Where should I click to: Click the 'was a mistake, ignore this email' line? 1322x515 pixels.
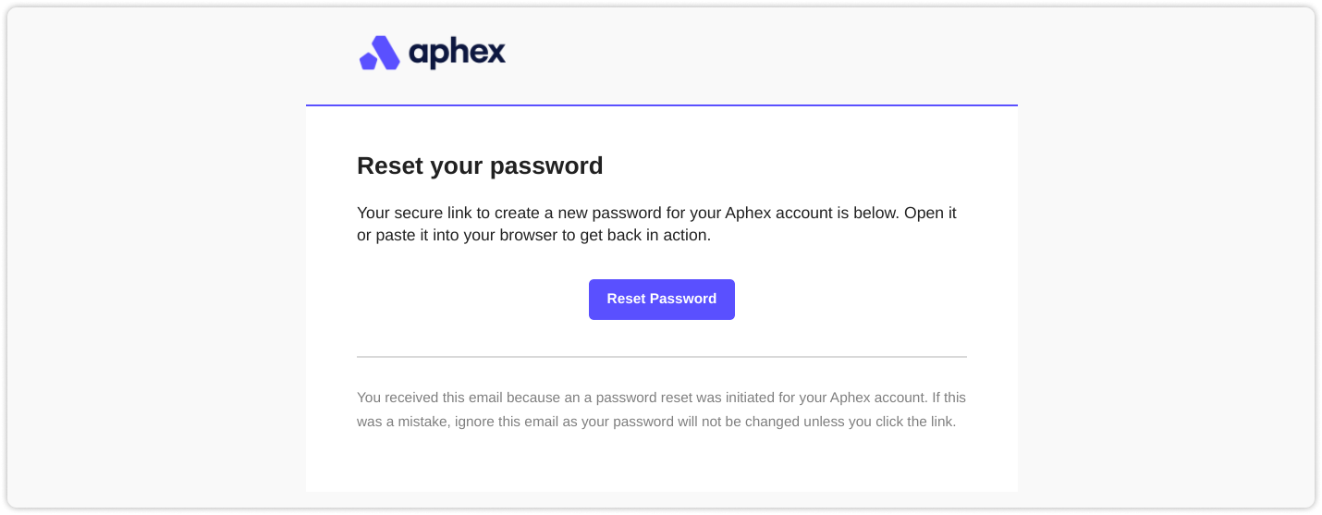click(656, 422)
